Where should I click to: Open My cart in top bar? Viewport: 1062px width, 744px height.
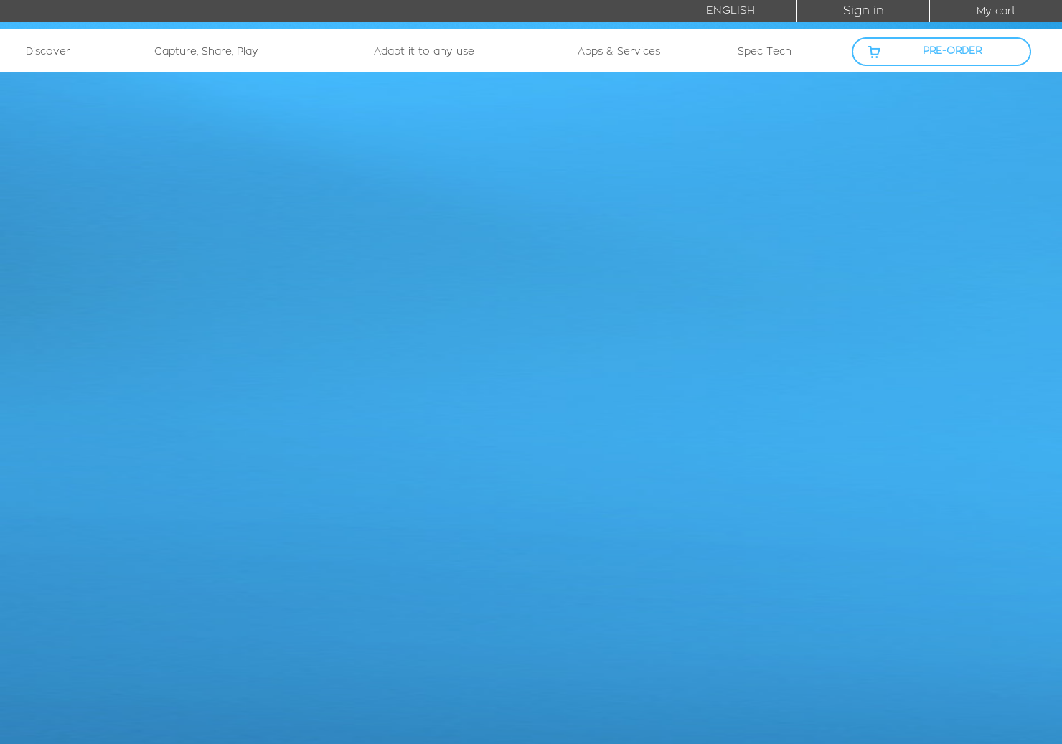click(x=996, y=11)
